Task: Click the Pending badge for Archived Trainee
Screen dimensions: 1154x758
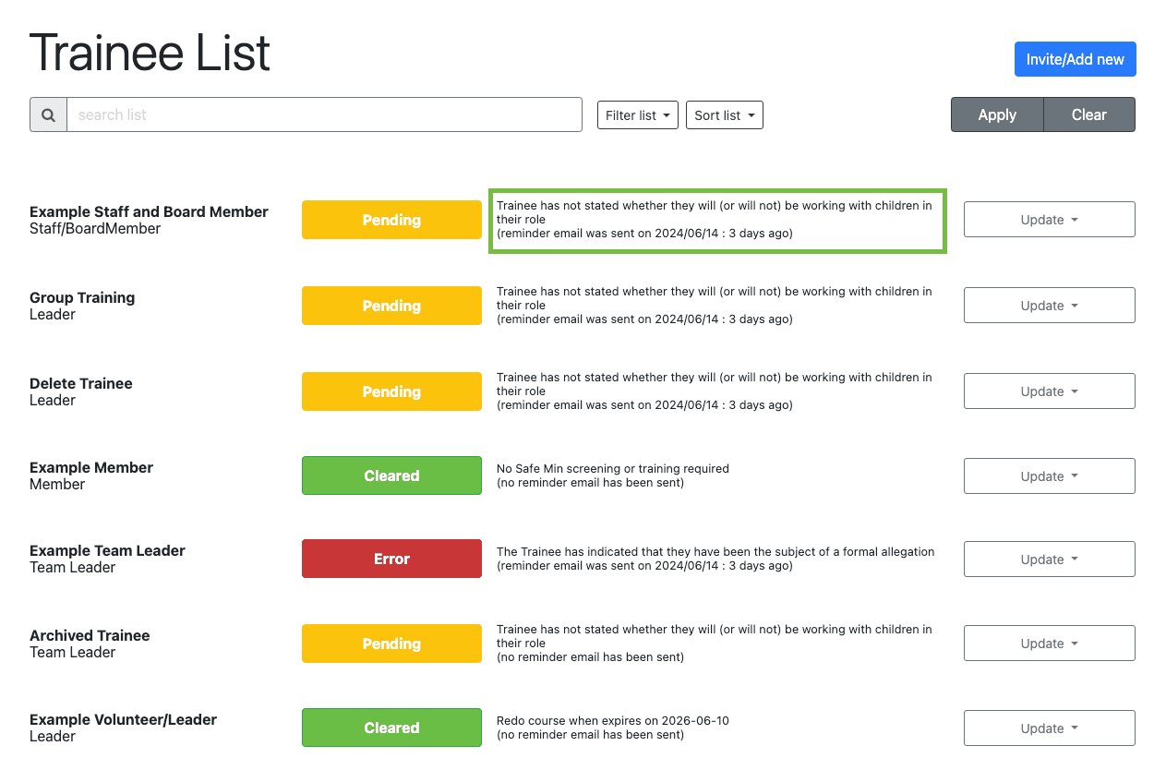Action: 391,644
